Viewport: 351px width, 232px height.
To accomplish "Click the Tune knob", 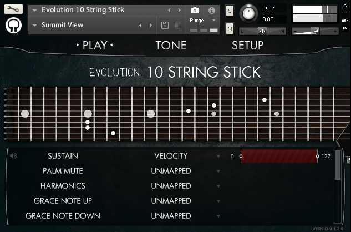I will click(248, 13).
